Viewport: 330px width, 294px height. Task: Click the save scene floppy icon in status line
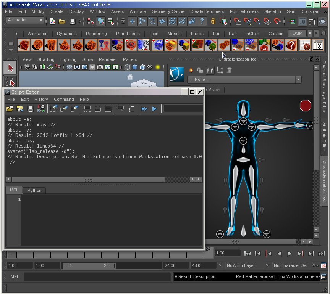73,21
